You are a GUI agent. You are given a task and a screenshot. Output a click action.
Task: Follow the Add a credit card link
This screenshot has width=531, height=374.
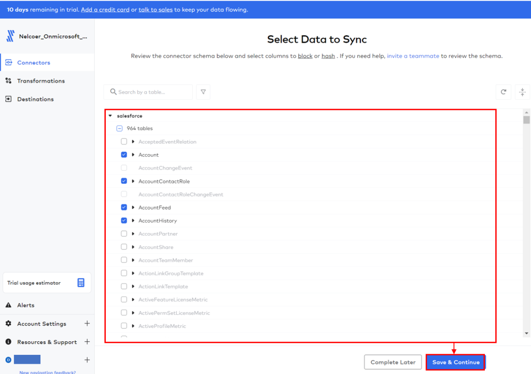[105, 9]
